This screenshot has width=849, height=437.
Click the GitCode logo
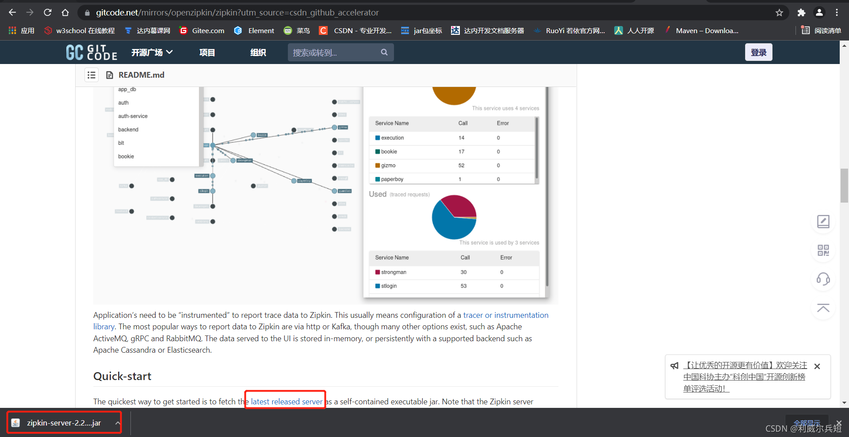pyautogui.click(x=92, y=52)
